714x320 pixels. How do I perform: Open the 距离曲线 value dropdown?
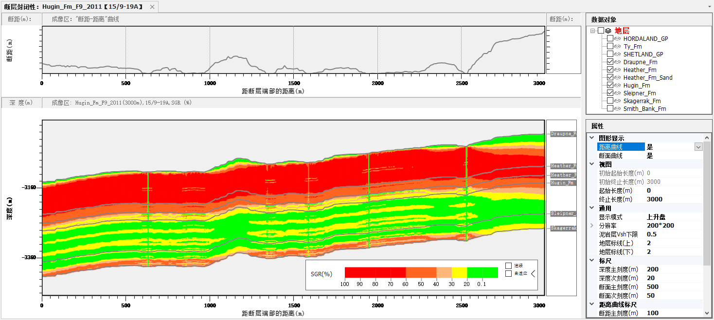pos(698,147)
